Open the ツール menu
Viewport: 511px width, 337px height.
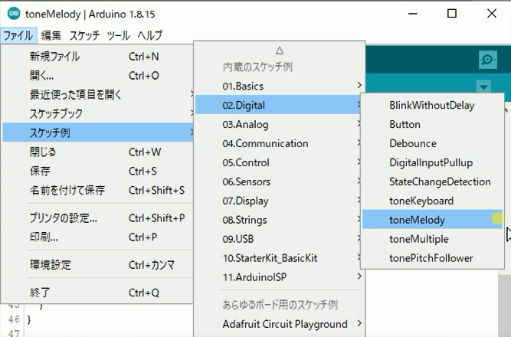coord(119,35)
